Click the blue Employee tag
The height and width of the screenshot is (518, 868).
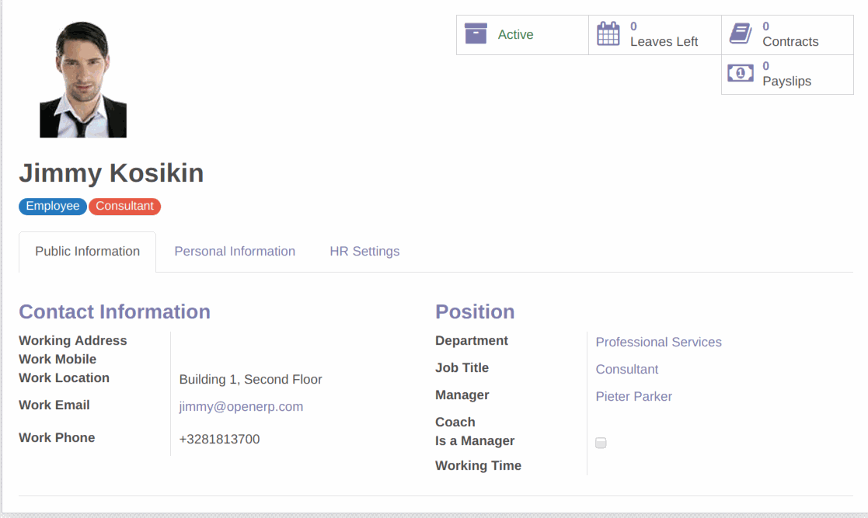[x=53, y=207]
